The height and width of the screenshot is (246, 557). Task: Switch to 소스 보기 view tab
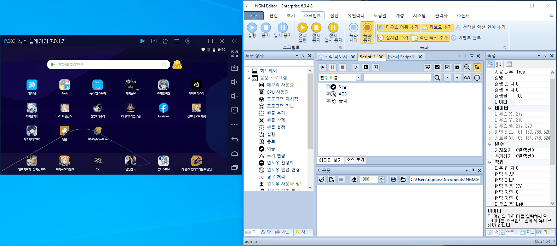point(355,160)
